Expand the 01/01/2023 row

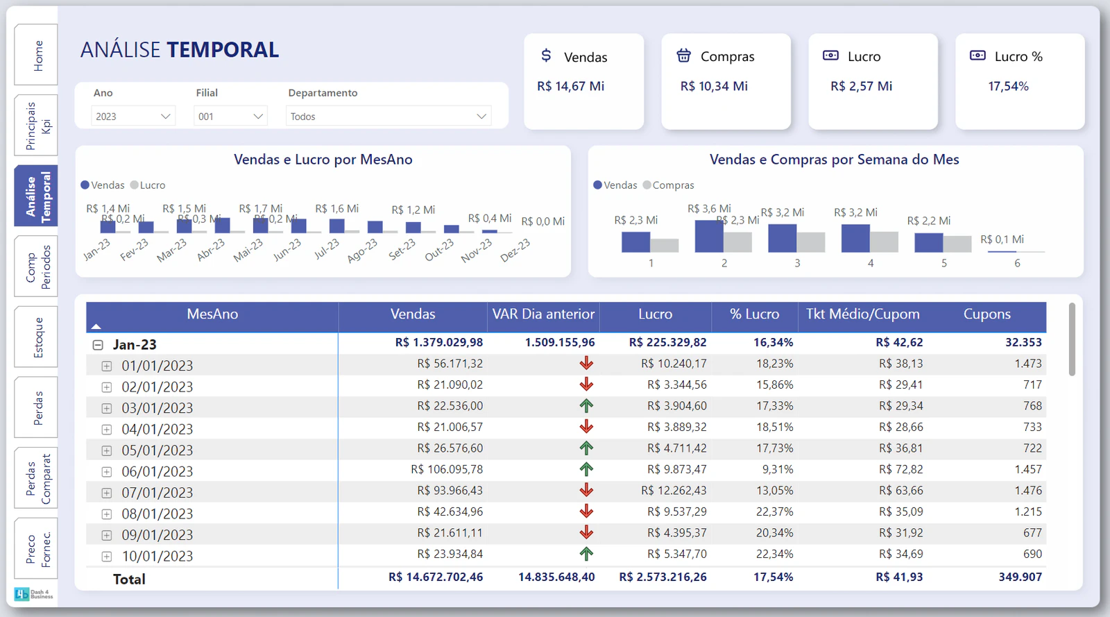(107, 366)
